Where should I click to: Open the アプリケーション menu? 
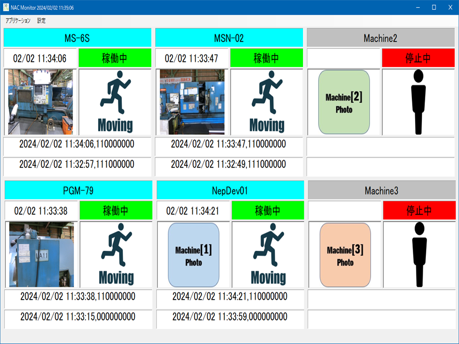click(x=18, y=21)
